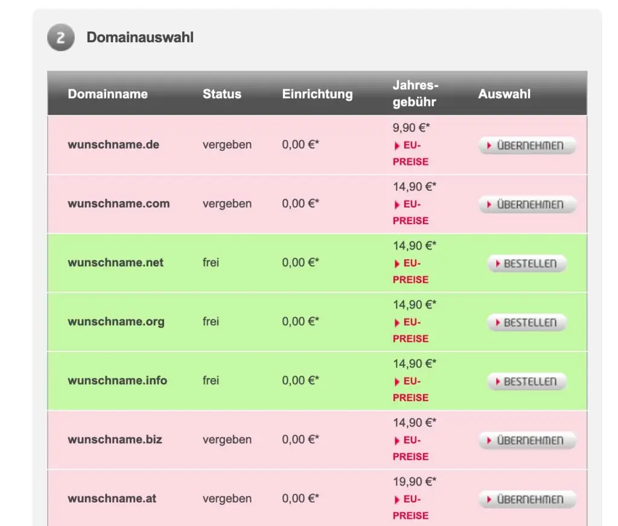Click the Auswahl column header
Screen dimensions: 618x526
504,94
